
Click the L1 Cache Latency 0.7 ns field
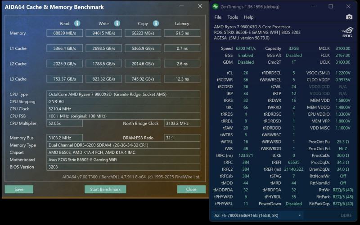pos(182,48)
